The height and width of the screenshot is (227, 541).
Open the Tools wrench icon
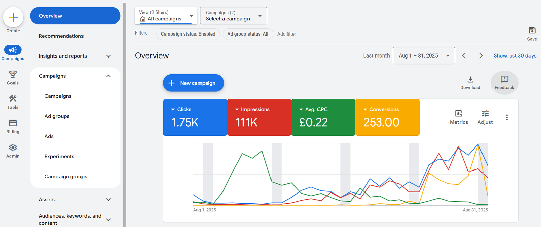coord(13,99)
